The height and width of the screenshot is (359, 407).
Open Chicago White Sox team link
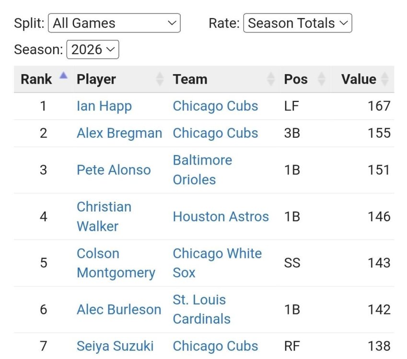(217, 263)
